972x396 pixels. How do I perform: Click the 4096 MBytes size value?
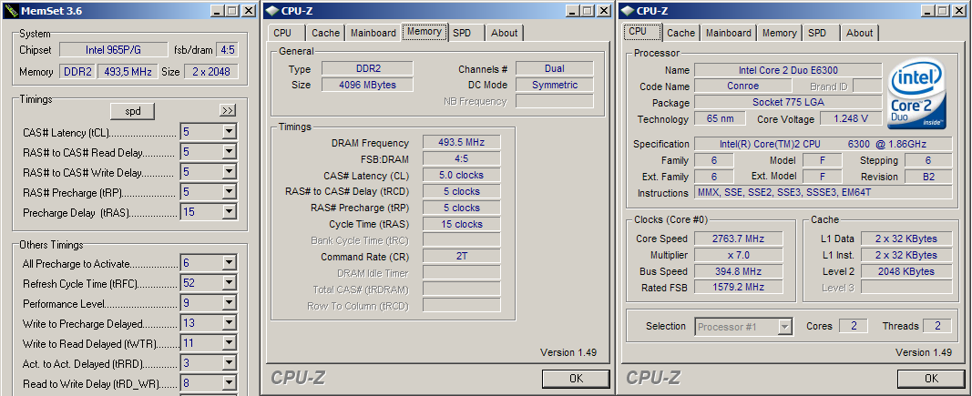point(367,85)
